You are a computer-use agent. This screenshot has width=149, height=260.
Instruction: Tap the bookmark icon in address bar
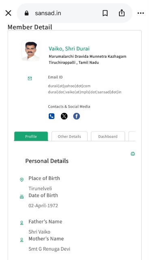click(105, 13)
